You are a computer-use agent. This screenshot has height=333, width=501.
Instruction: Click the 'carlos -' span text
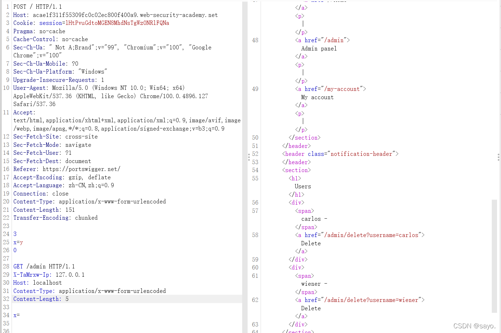point(314,219)
